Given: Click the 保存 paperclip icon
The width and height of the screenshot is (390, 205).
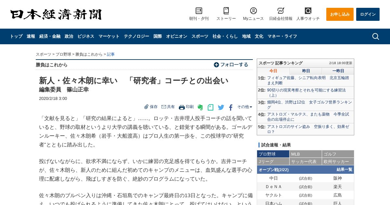Looking at the screenshot, I should (147, 107).
